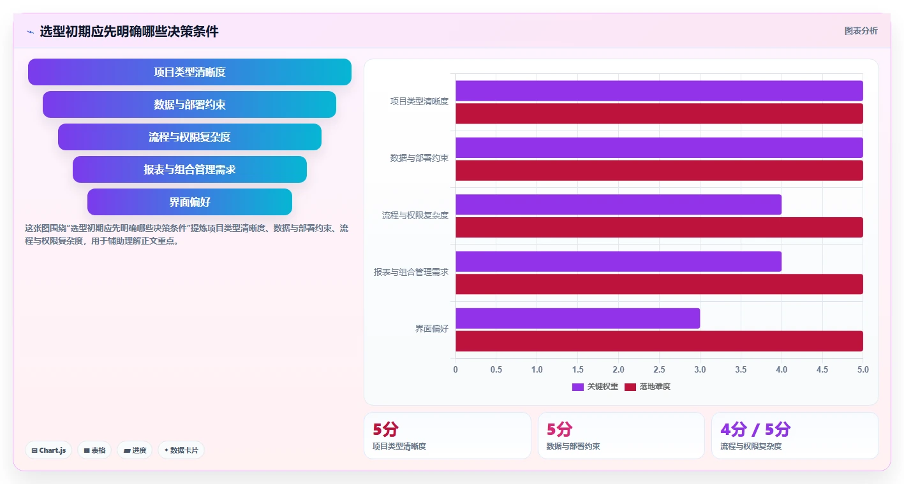Toggle the 落地难度 legend red swatch

click(x=630, y=387)
